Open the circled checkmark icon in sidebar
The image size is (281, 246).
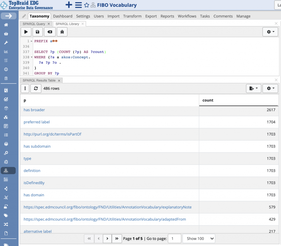click(6, 99)
